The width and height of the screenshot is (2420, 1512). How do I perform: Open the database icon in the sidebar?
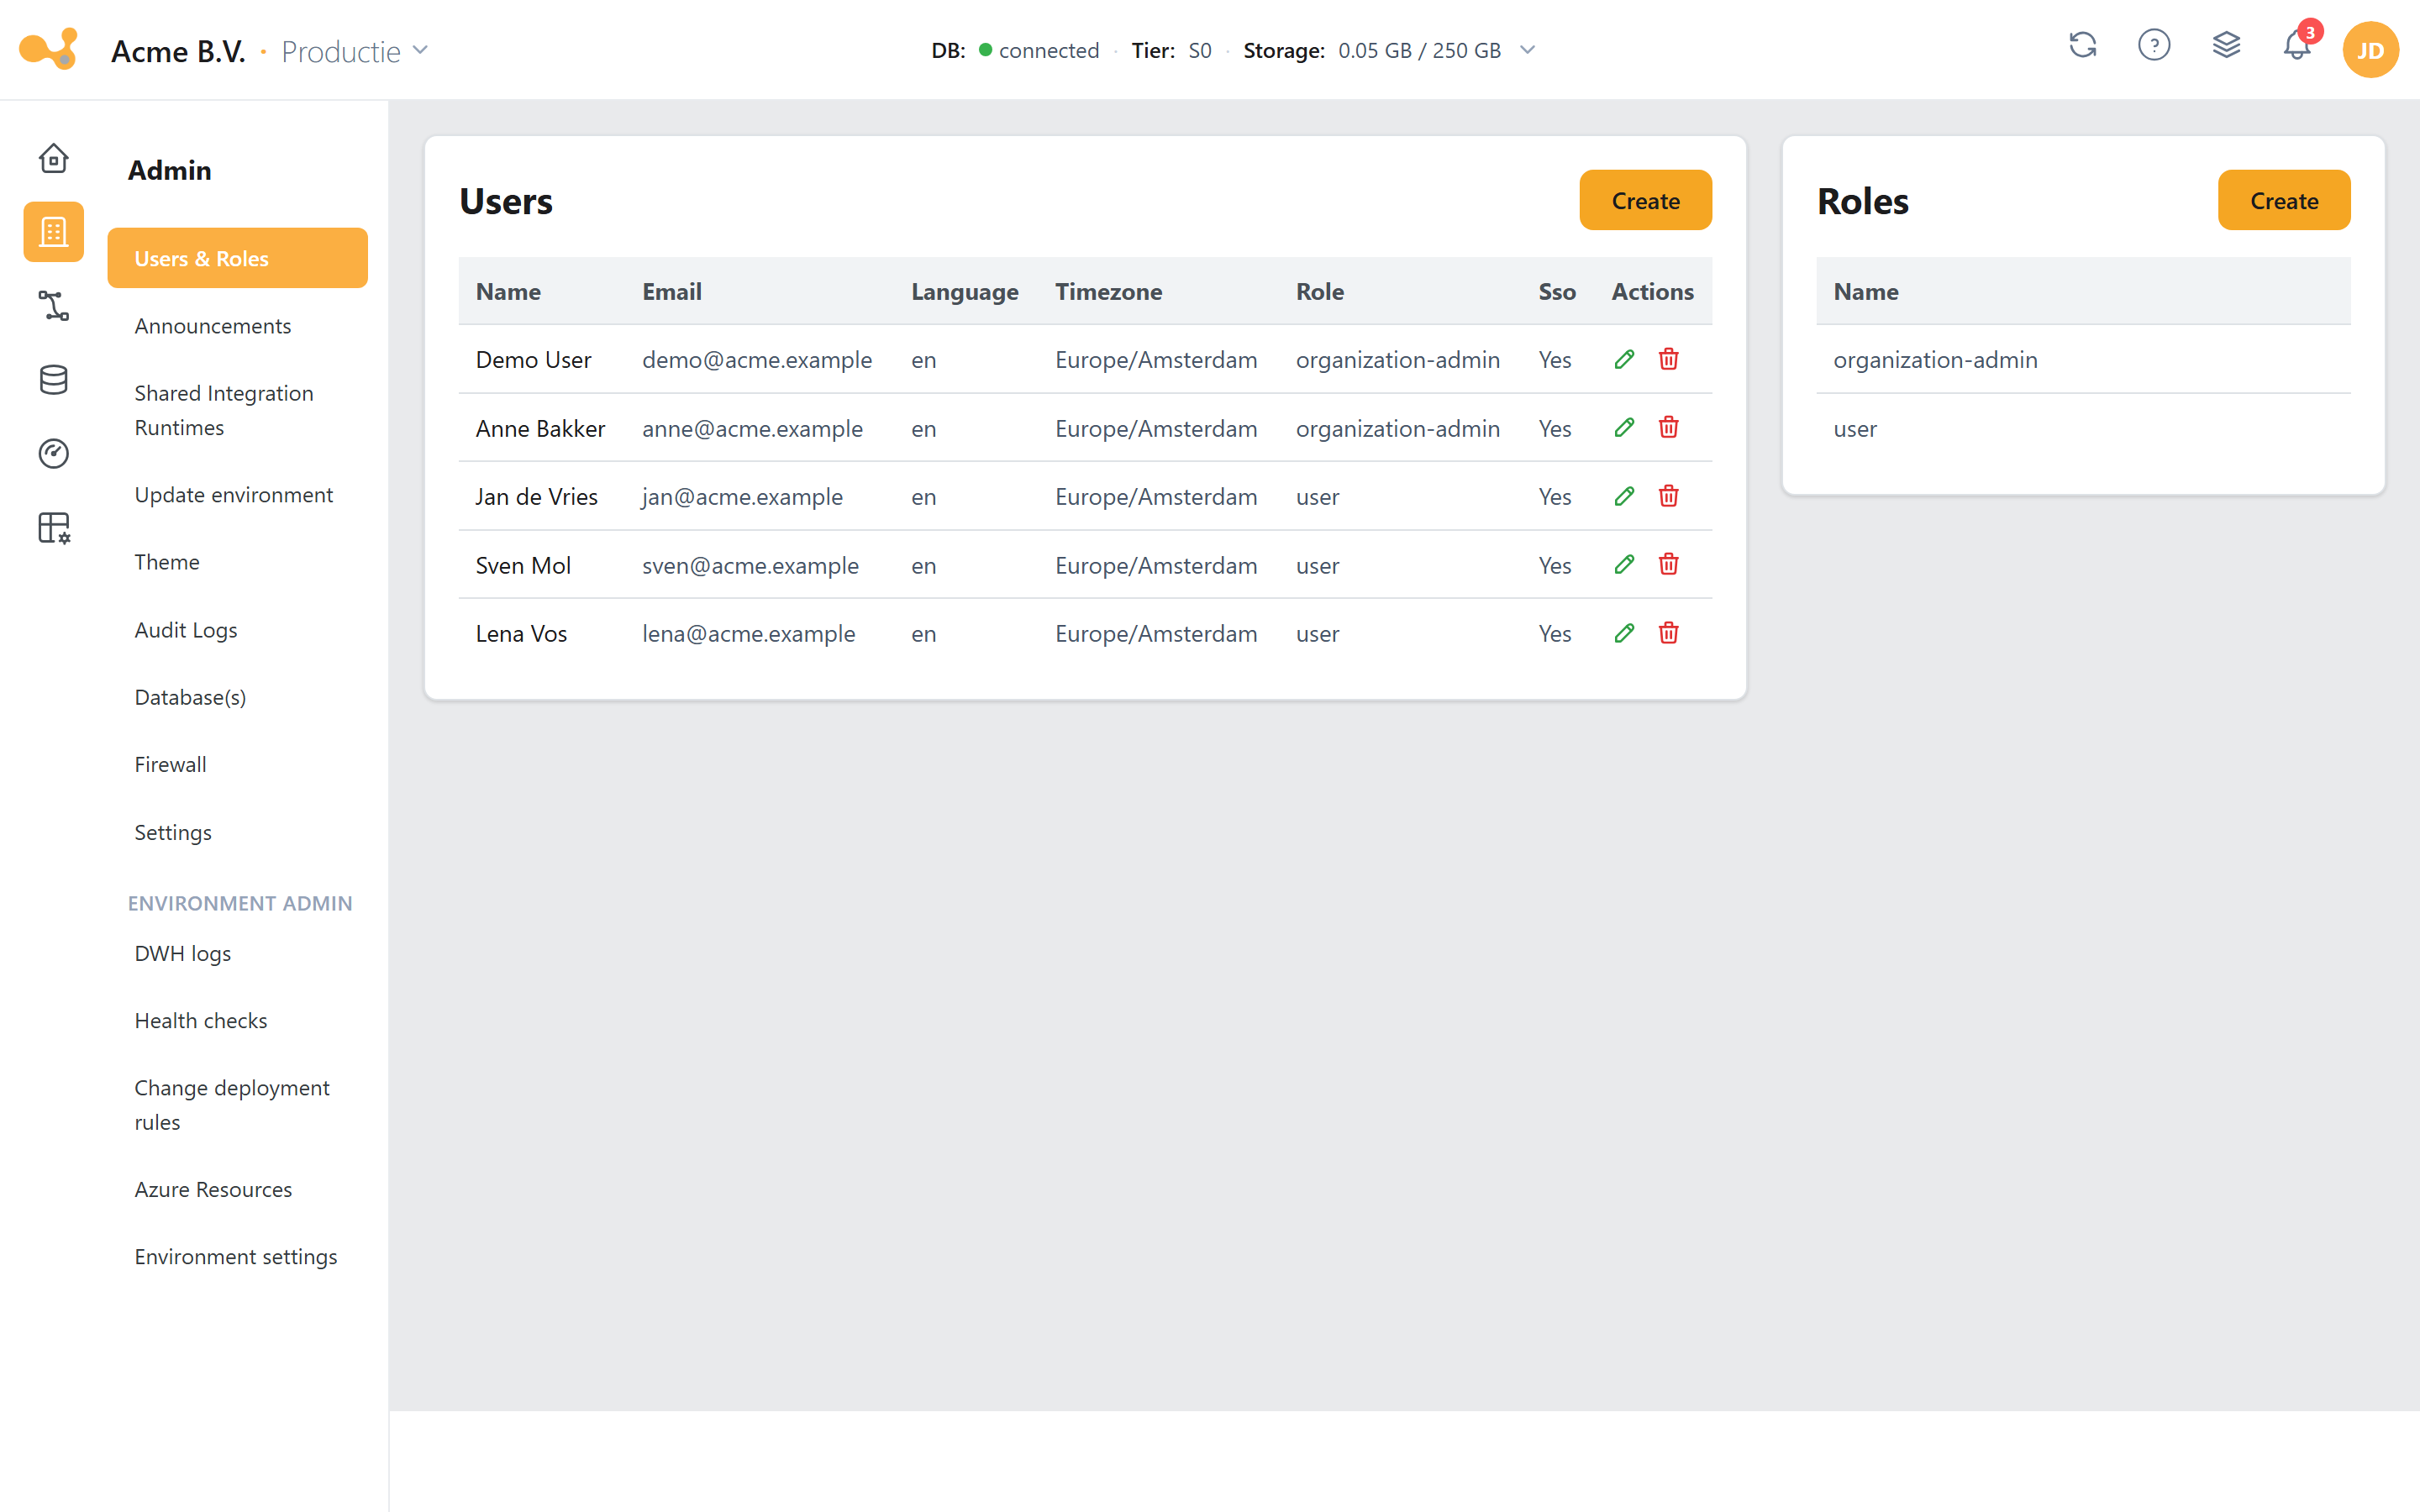click(53, 380)
